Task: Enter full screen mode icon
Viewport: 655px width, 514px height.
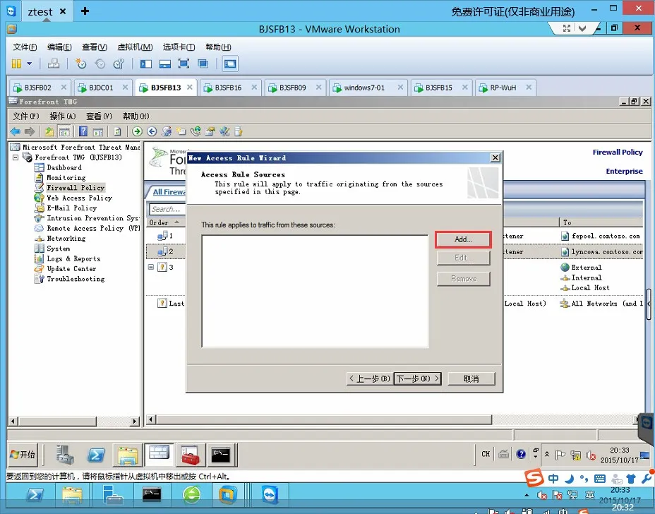Action: click(x=184, y=64)
